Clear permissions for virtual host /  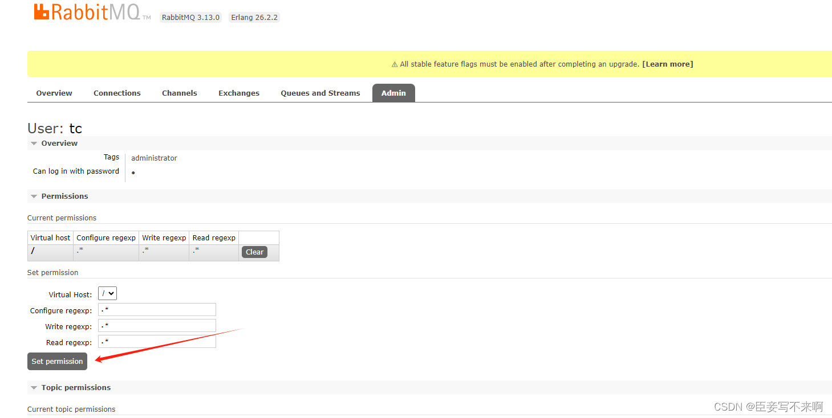click(x=254, y=252)
